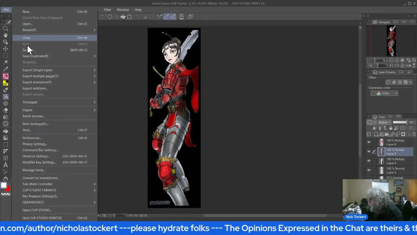The image size is (417, 235).
Task: Click Zoom out in Navigator
Action: tap(391, 60)
